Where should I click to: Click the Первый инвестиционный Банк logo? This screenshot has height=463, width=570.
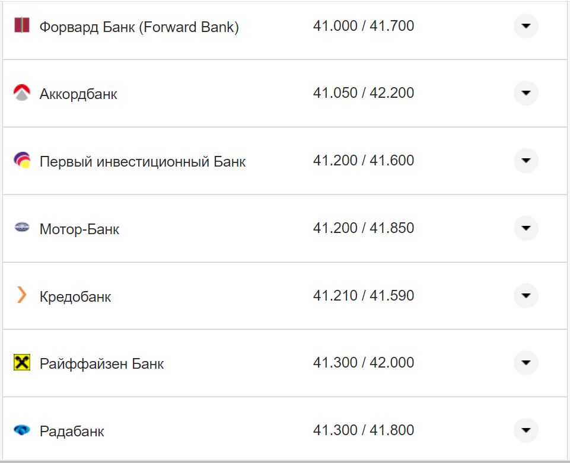pyautogui.click(x=21, y=161)
